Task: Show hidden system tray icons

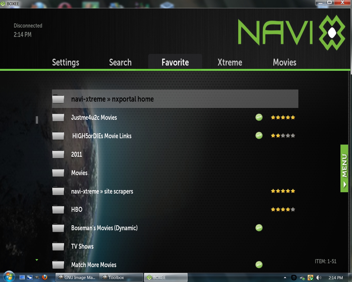Action: 285,278
